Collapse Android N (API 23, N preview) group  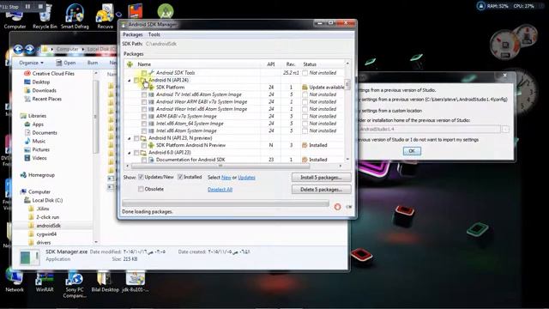click(130, 138)
